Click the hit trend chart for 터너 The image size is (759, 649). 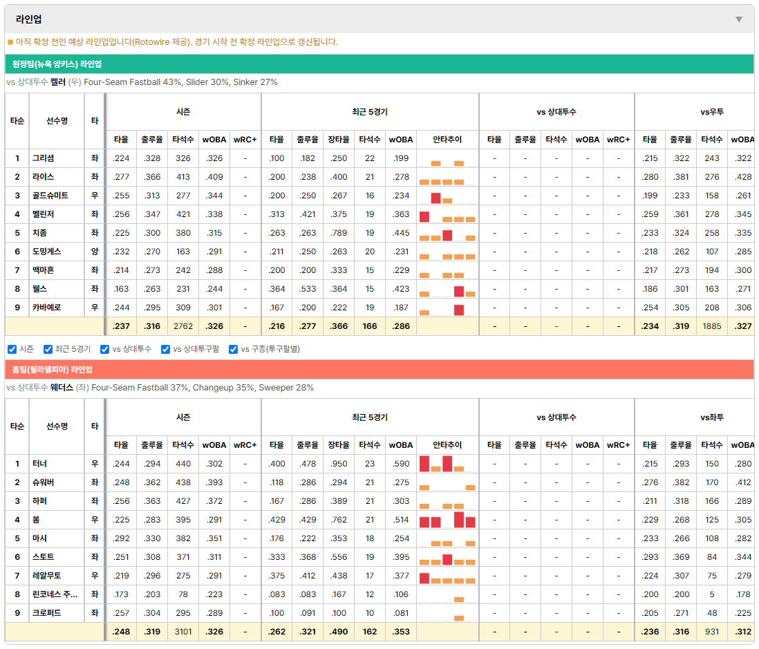tap(447, 464)
